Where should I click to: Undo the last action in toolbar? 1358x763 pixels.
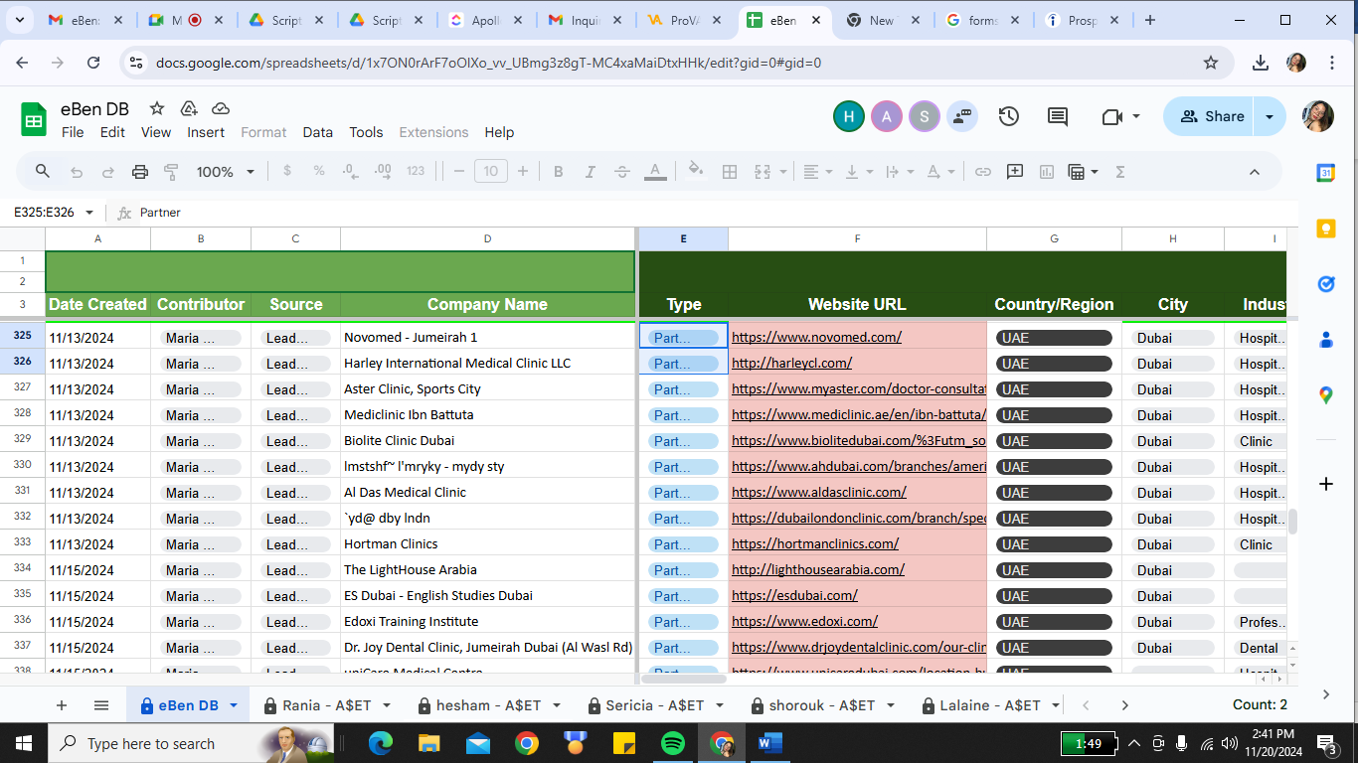pos(77,172)
